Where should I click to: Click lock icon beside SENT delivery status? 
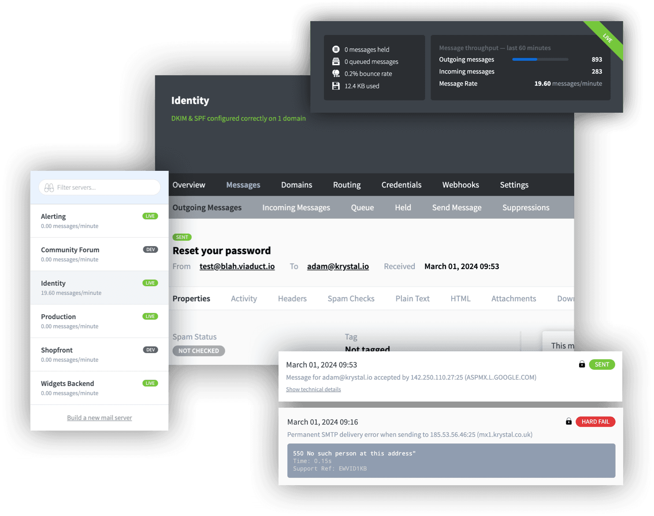pos(582,364)
